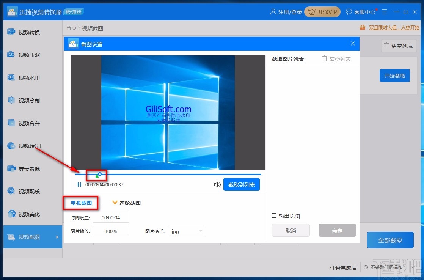Screen dimensions: 424x280
Task: Switch to the 单张截图 tab
Action: (x=80, y=203)
